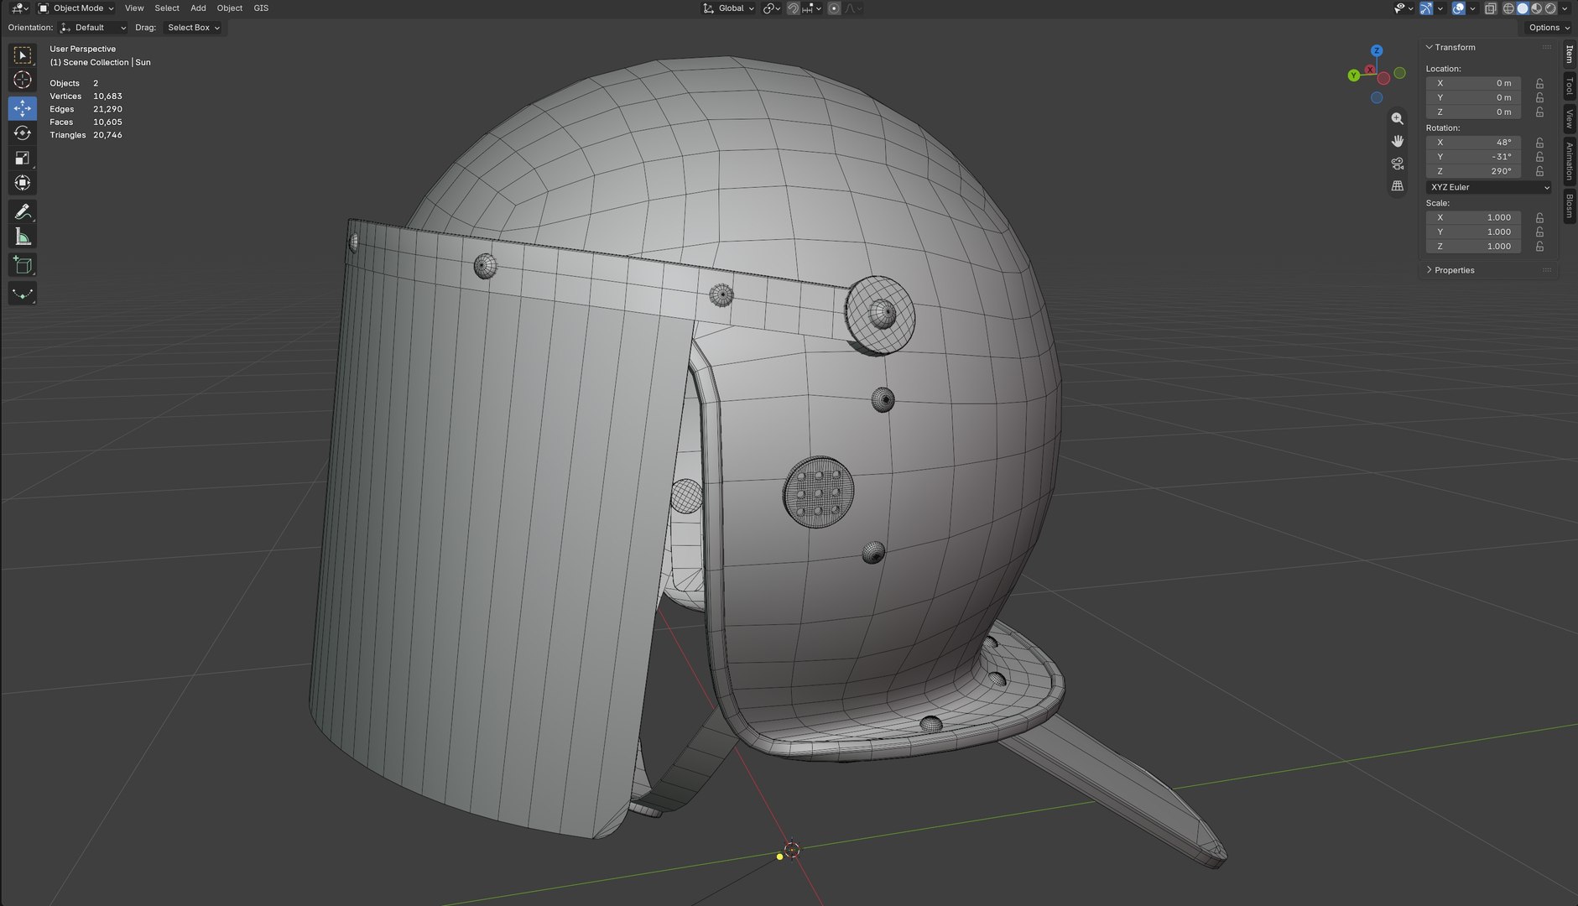Select wireframe viewport shading
Screen dimensions: 1578x906
pyautogui.click(x=1508, y=8)
